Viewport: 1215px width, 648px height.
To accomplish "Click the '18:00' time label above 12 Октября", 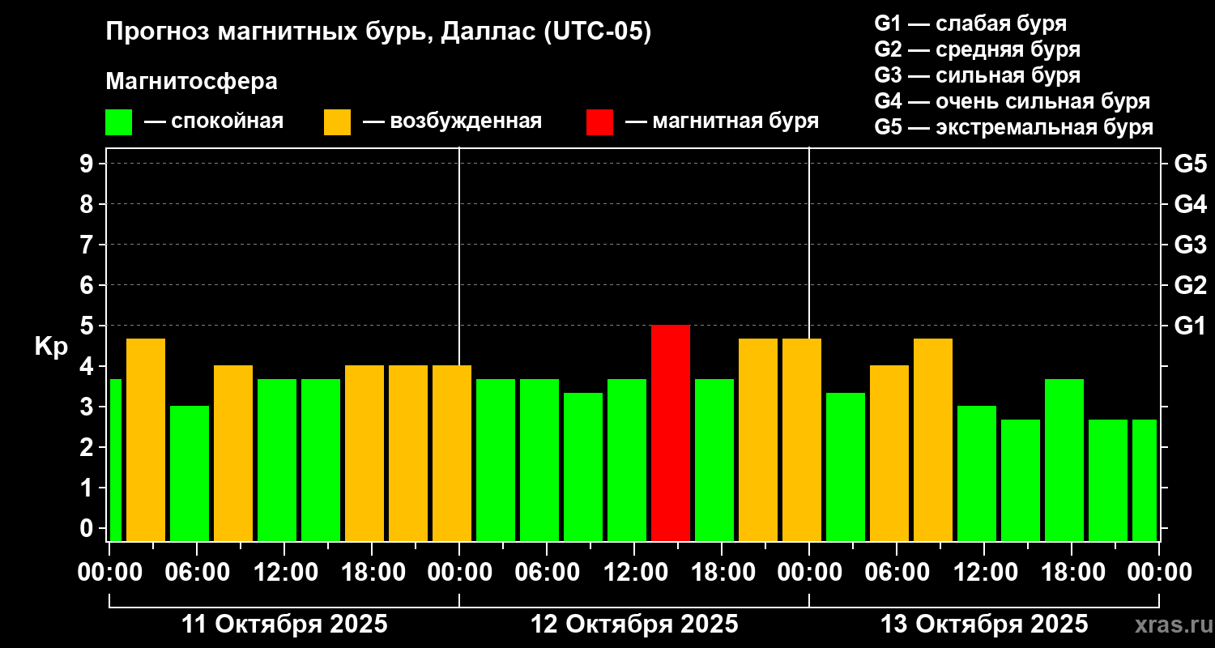I will pos(722,572).
